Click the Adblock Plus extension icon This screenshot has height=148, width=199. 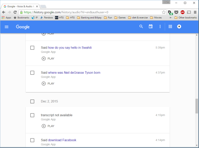(182, 12)
